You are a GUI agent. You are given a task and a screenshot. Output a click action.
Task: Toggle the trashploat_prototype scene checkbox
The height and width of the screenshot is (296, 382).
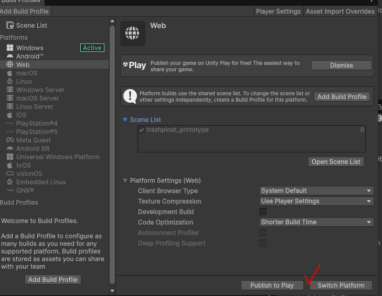tap(142, 130)
